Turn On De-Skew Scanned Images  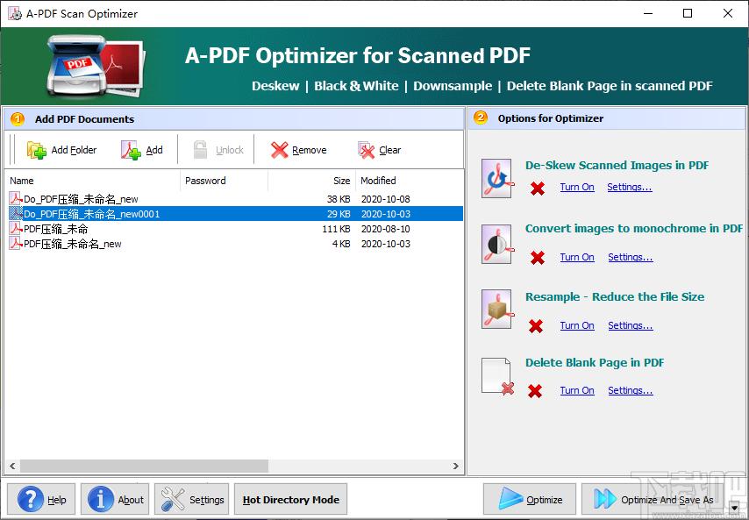pyautogui.click(x=577, y=187)
